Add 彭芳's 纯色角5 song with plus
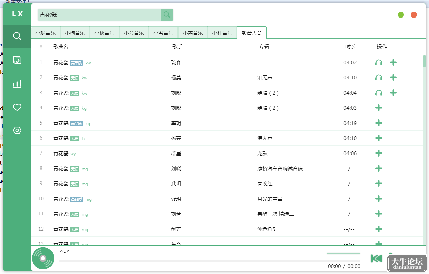 click(x=379, y=229)
